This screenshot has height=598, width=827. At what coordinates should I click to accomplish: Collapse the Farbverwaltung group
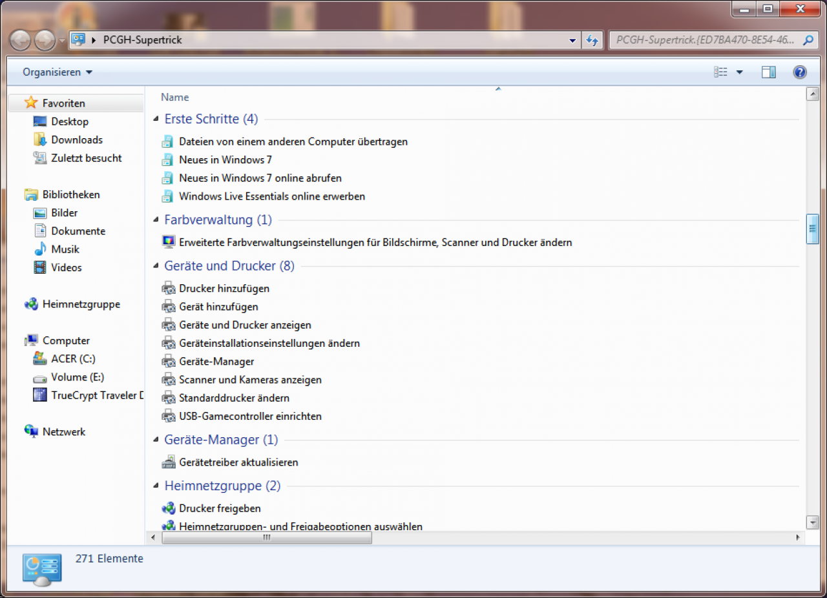coord(156,220)
